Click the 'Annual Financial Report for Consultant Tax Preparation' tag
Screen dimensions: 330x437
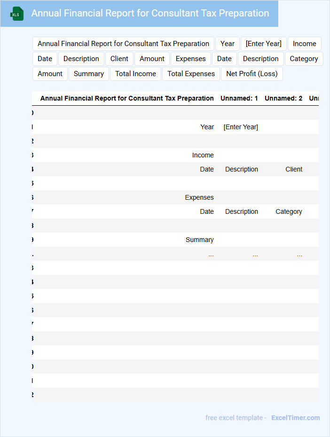click(123, 44)
